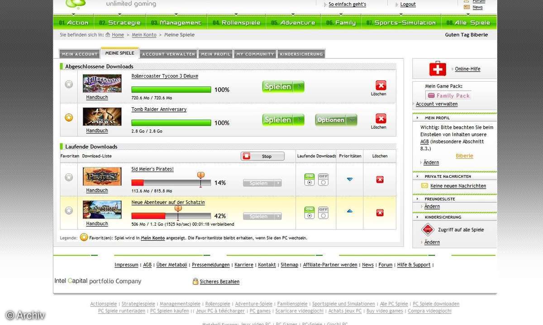Remove Sid Meier's Pirates! download red X
This screenshot has width=543, height=325.
tap(380, 180)
